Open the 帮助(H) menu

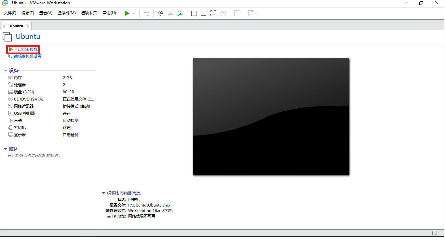109,13
